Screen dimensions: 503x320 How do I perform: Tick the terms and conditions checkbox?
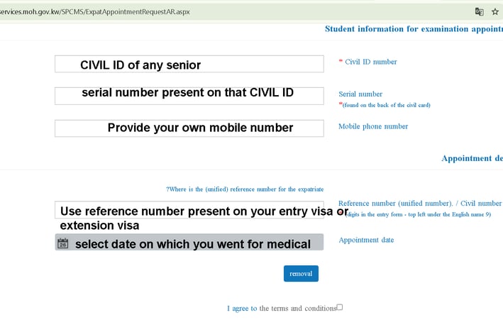[x=340, y=307]
